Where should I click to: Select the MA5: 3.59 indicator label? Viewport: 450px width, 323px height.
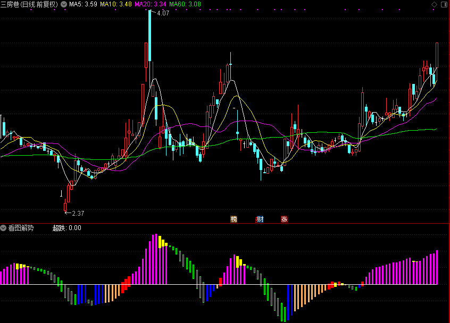[x=83, y=4]
